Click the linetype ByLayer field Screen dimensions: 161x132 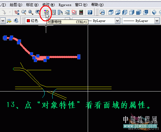pyautogui.click(x=96, y=21)
